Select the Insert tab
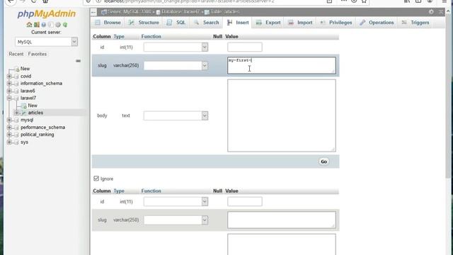The width and height of the screenshot is (453, 255). (238, 23)
